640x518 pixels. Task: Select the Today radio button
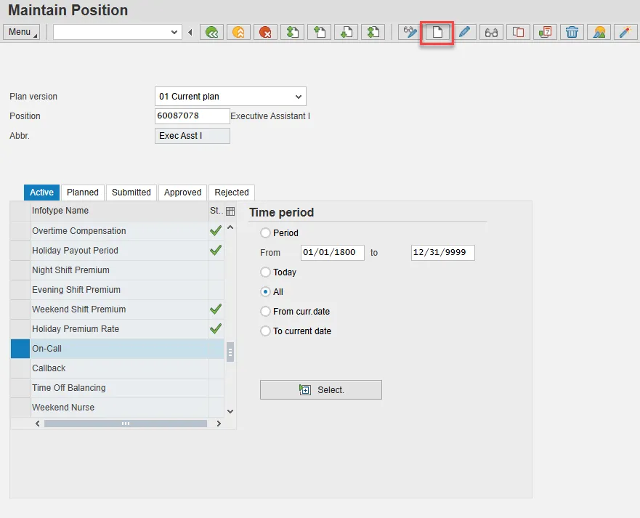tap(265, 272)
